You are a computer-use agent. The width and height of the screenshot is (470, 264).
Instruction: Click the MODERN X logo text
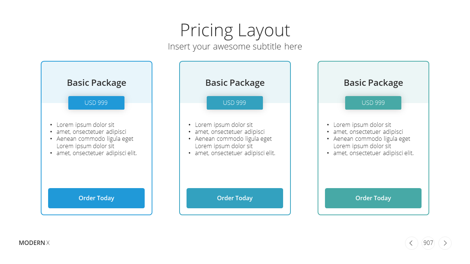(34, 243)
